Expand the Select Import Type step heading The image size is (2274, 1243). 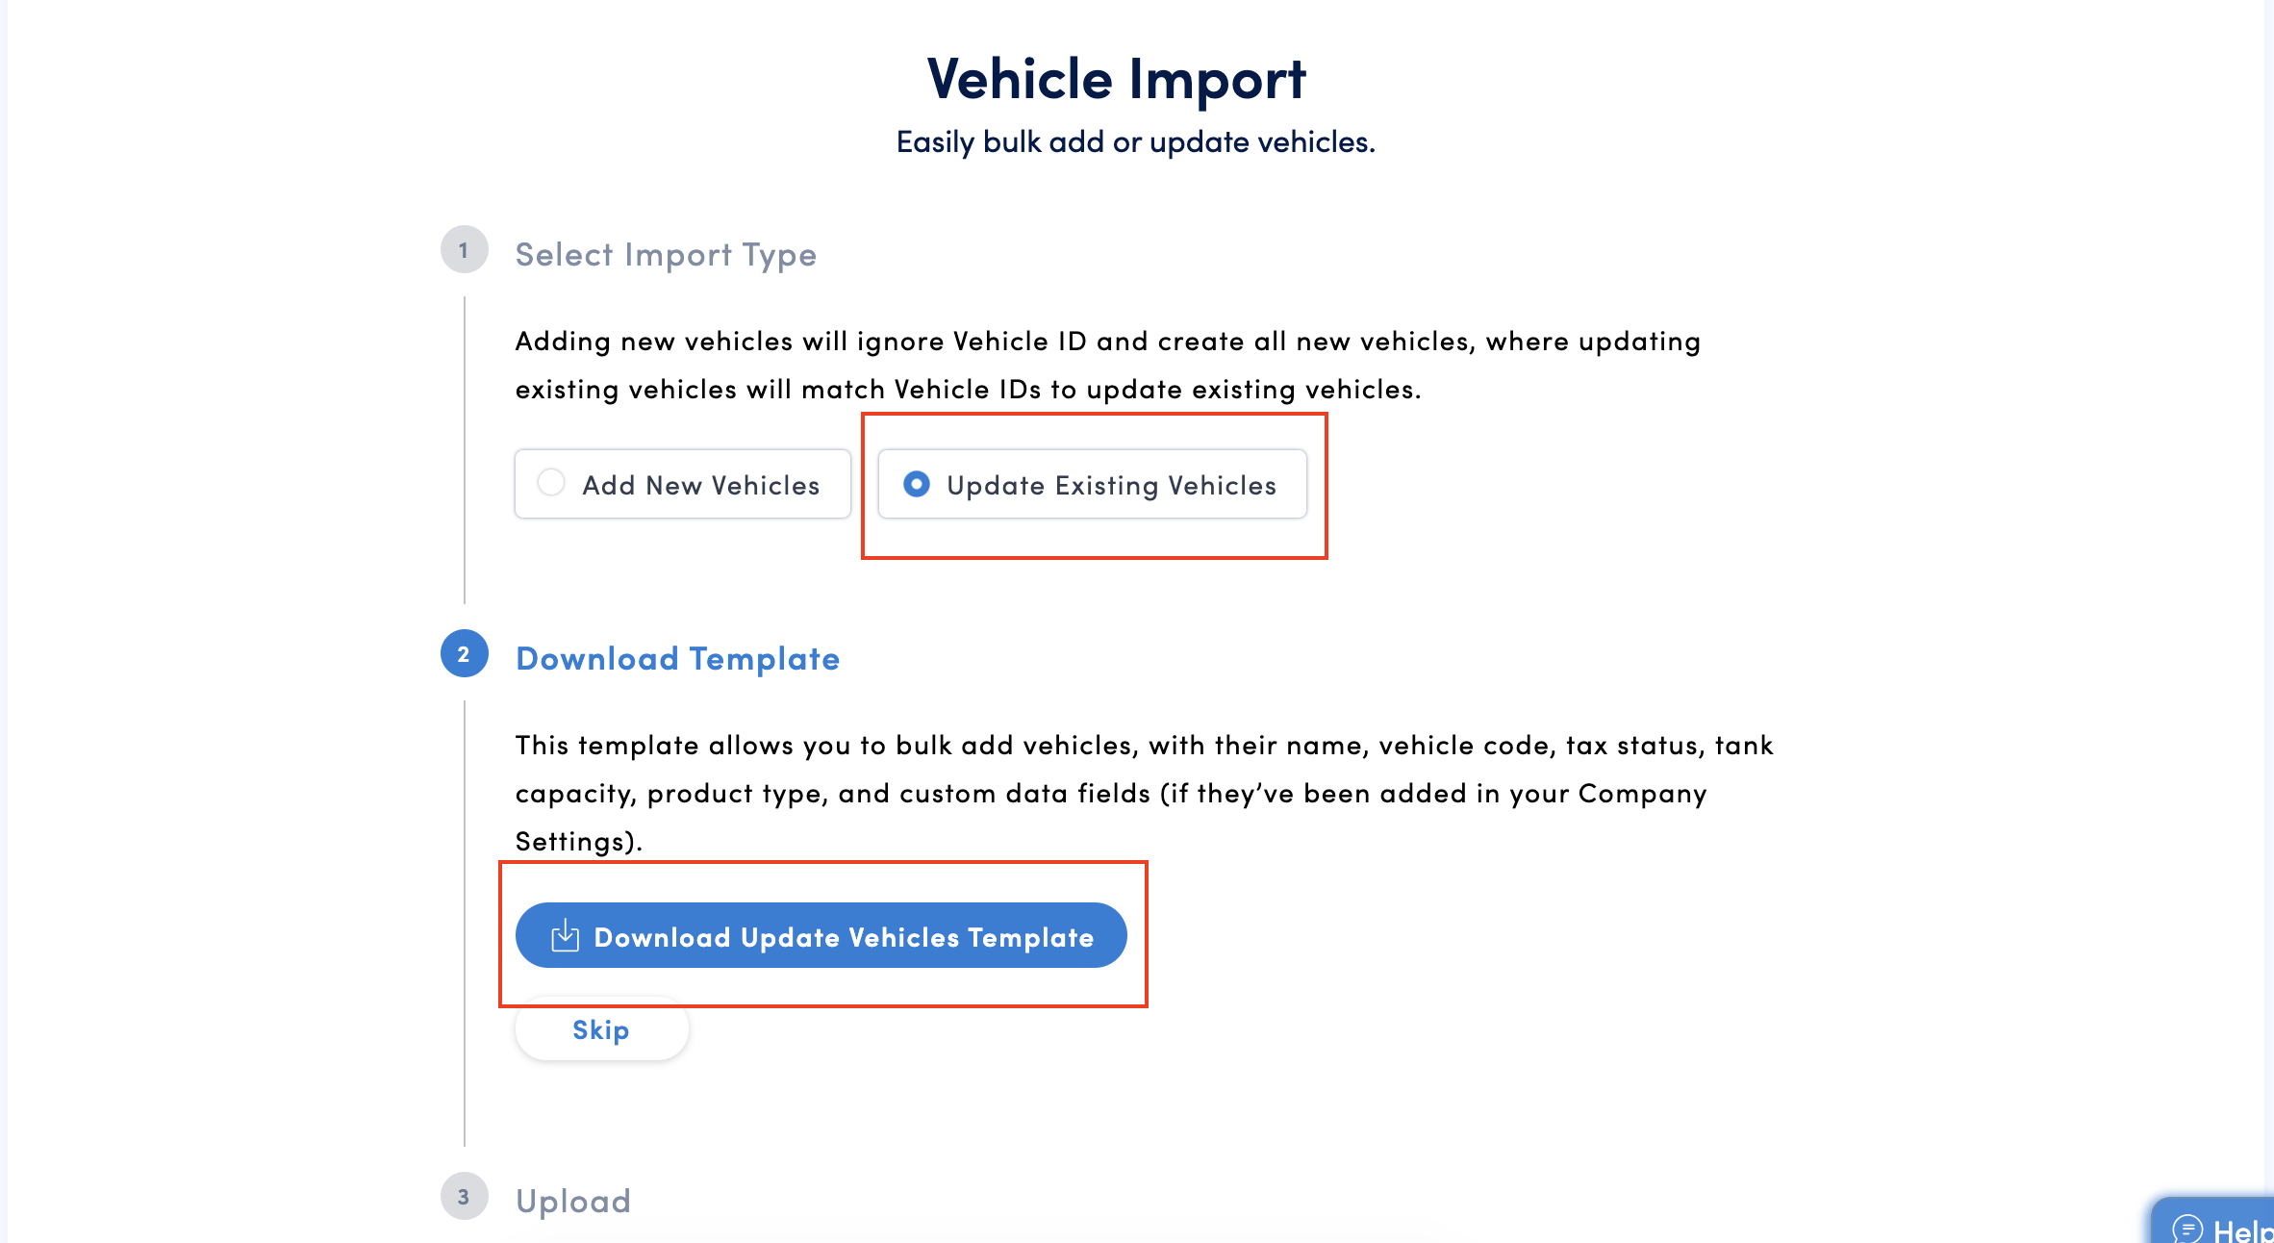[666, 255]
